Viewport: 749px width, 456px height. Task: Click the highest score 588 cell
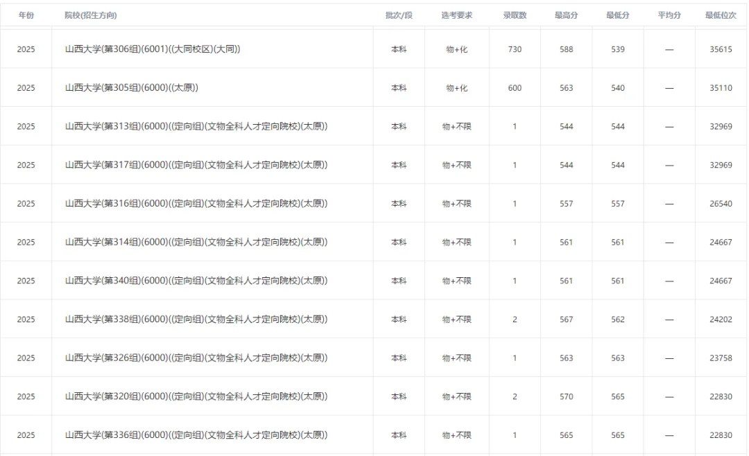point(567,49)
